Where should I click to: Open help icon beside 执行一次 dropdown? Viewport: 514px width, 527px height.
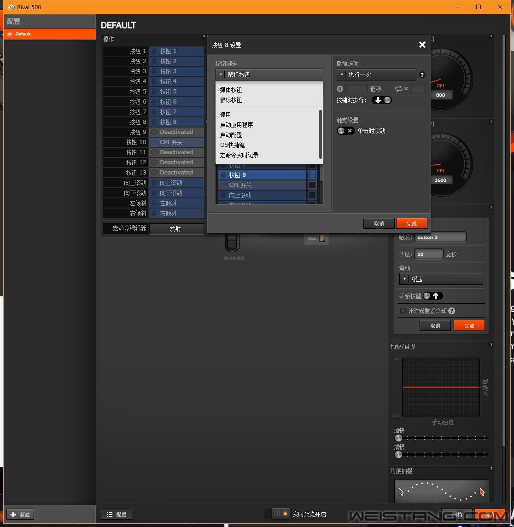422,75
